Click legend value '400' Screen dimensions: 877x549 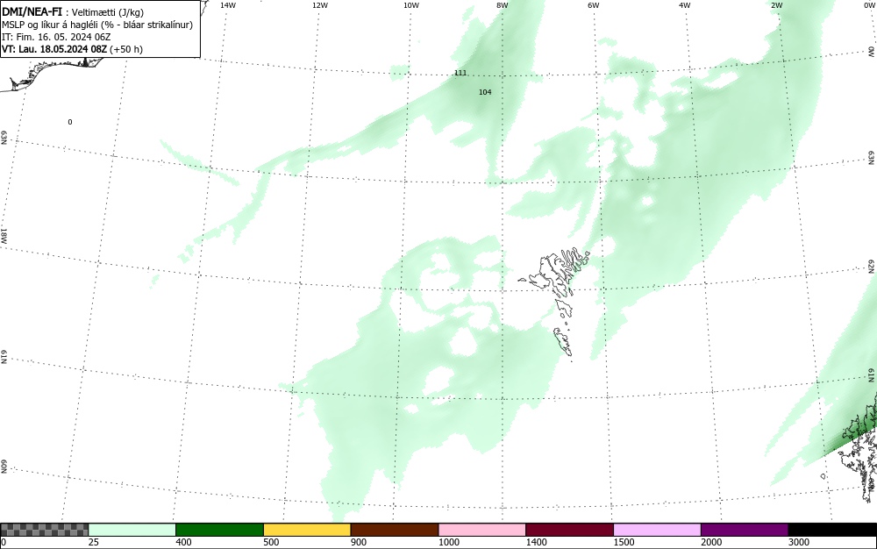click(x=183, y=542)
